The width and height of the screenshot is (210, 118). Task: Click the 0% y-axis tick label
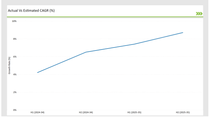pos(15,110)
